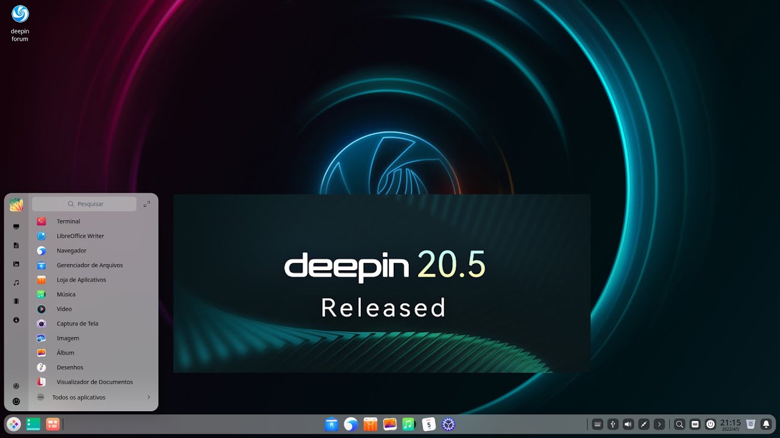Click the user avatar in launcher sidebar
Image resolution: width=780 pixels, height=438 pixels.
(x=16, y=205)
